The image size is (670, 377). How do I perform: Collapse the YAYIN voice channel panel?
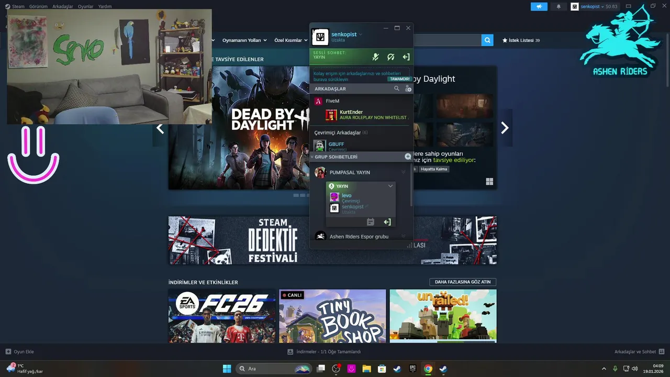click(x=390, y=186)
